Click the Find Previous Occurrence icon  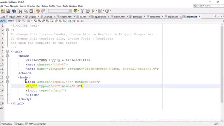[x=39, y=21]
